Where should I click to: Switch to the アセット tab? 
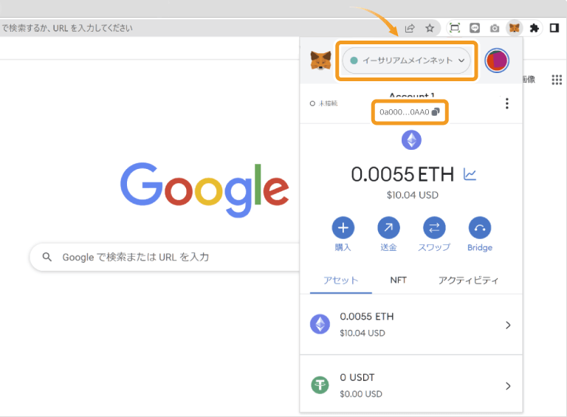click(x=340, y=280)
